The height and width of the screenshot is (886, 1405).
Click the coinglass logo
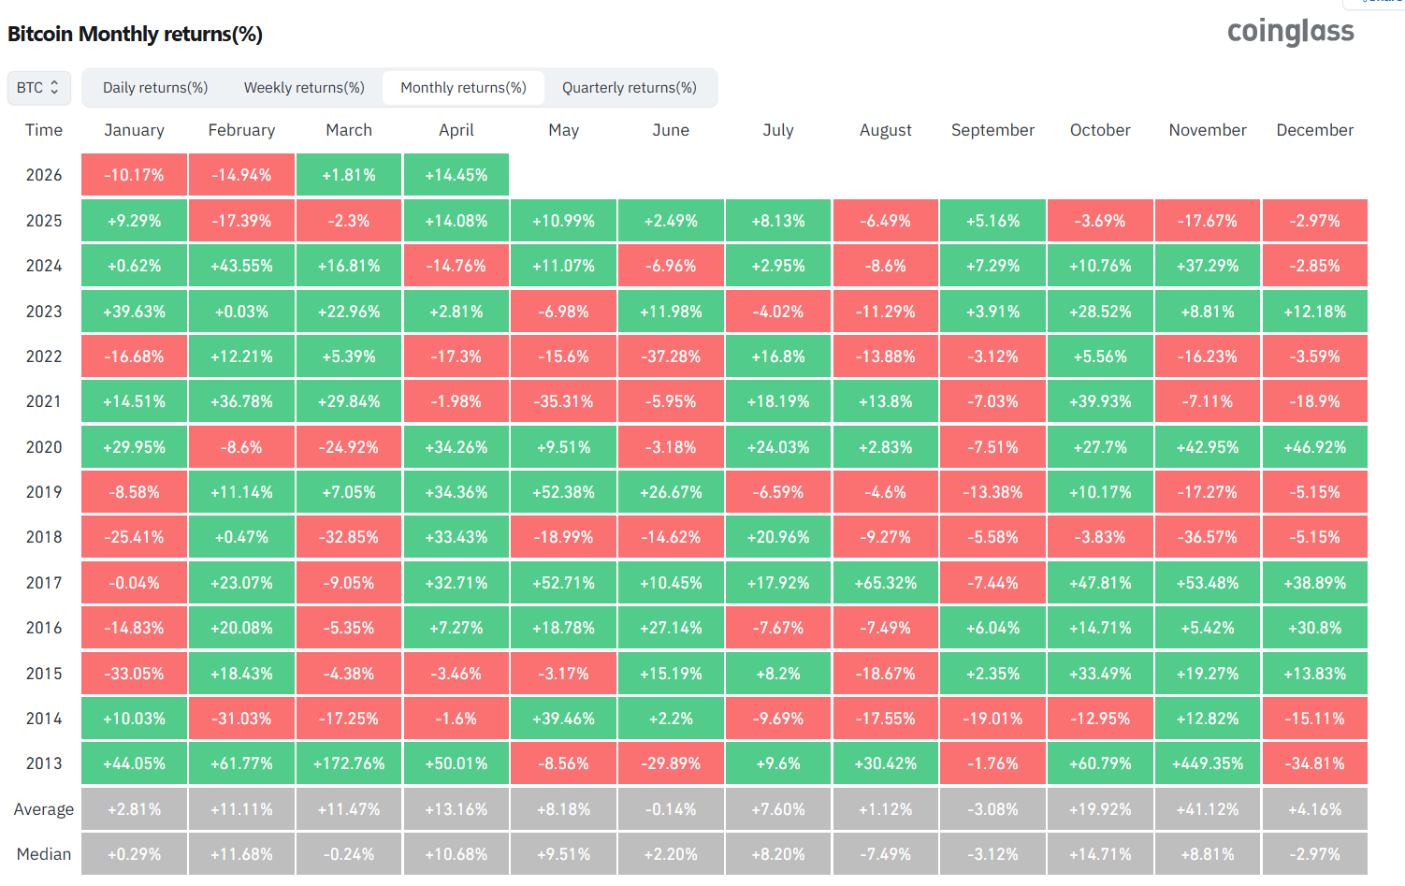coord(1290,32)
